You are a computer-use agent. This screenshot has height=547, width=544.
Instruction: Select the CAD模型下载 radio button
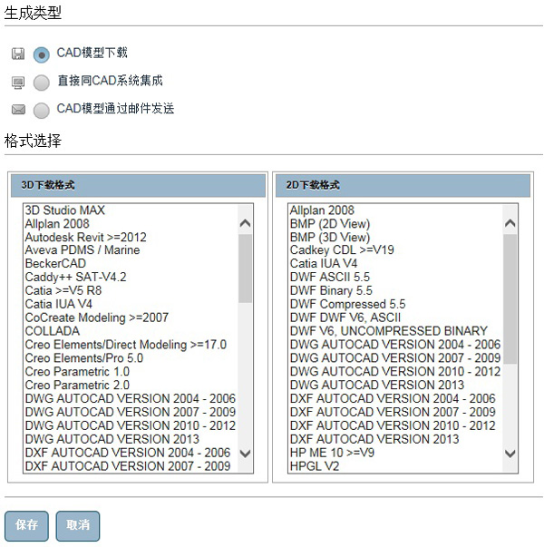click(x=42, y=54)
